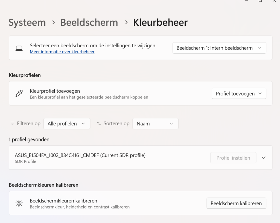Go back to Systeem breadcrumb

tap(27, 23)
